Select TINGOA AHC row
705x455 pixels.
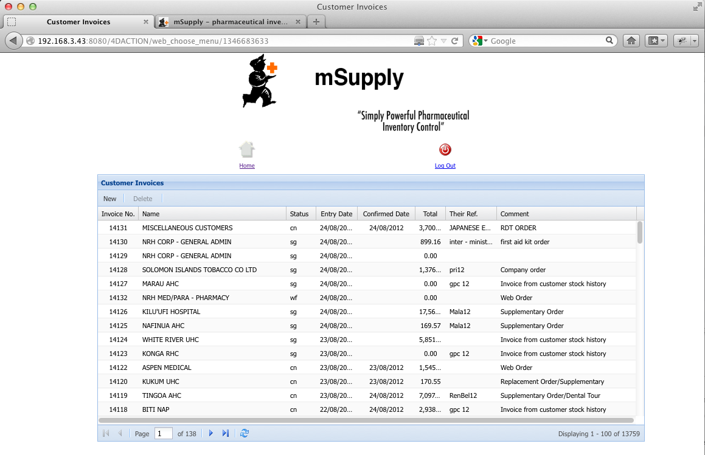pos(367,395)
